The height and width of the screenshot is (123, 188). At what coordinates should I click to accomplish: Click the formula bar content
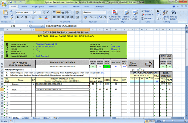(x=61, y=26)
